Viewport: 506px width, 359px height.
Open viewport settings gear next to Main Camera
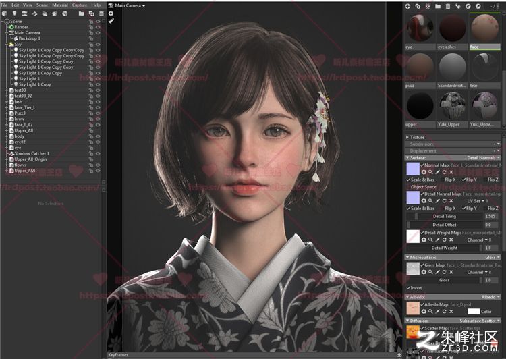coord(111,13)
